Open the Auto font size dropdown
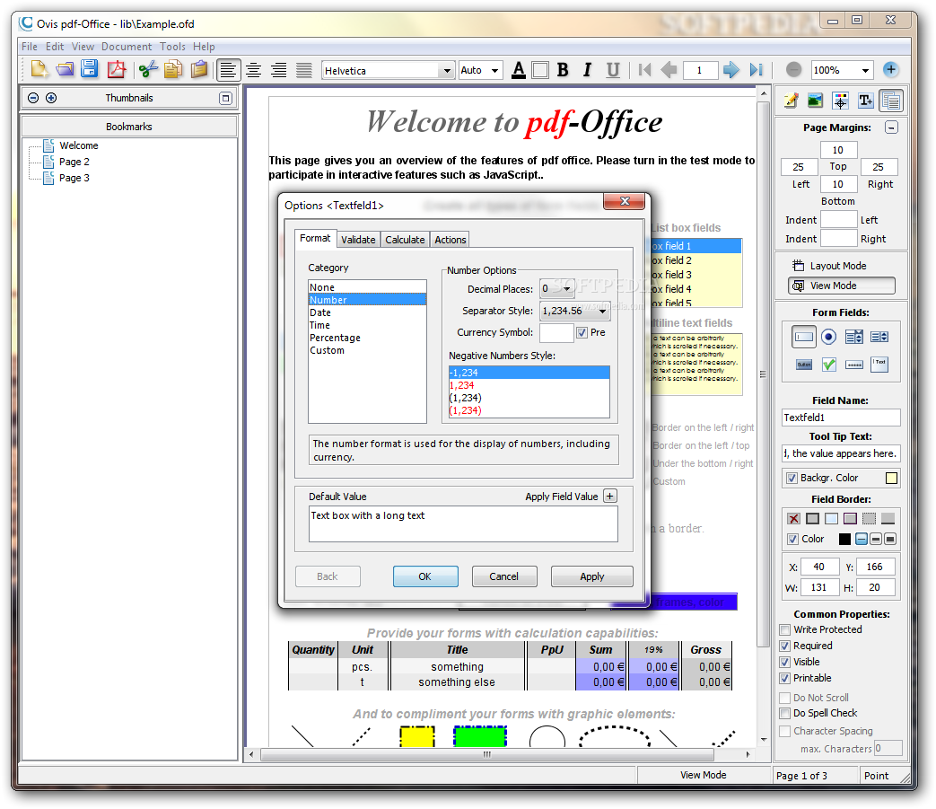936x809 pixels. pyautogui.click(x=494, y=70)
